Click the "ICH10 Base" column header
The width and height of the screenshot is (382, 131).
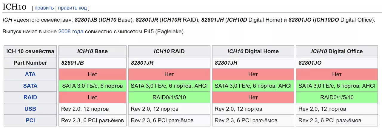(x=93, y=51)
